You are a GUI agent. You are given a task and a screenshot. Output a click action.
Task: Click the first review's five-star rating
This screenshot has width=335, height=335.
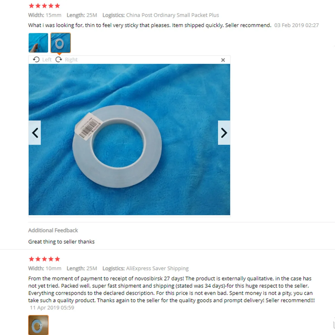click(44, 6)
